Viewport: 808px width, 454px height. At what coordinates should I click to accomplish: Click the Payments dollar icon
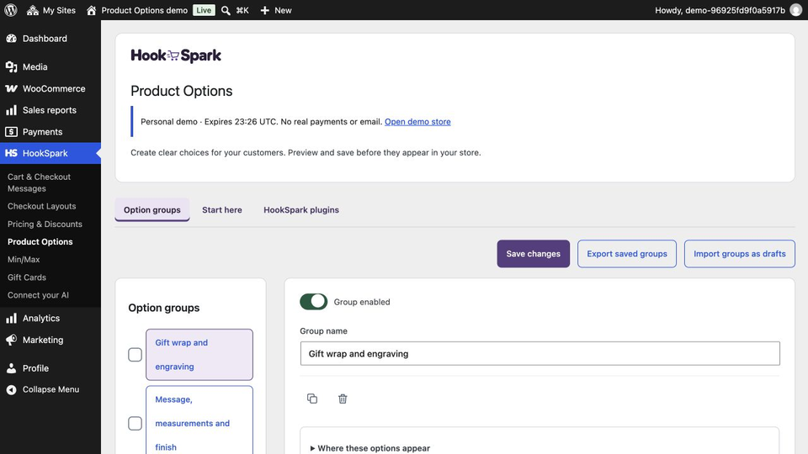(x=11, y=132)
